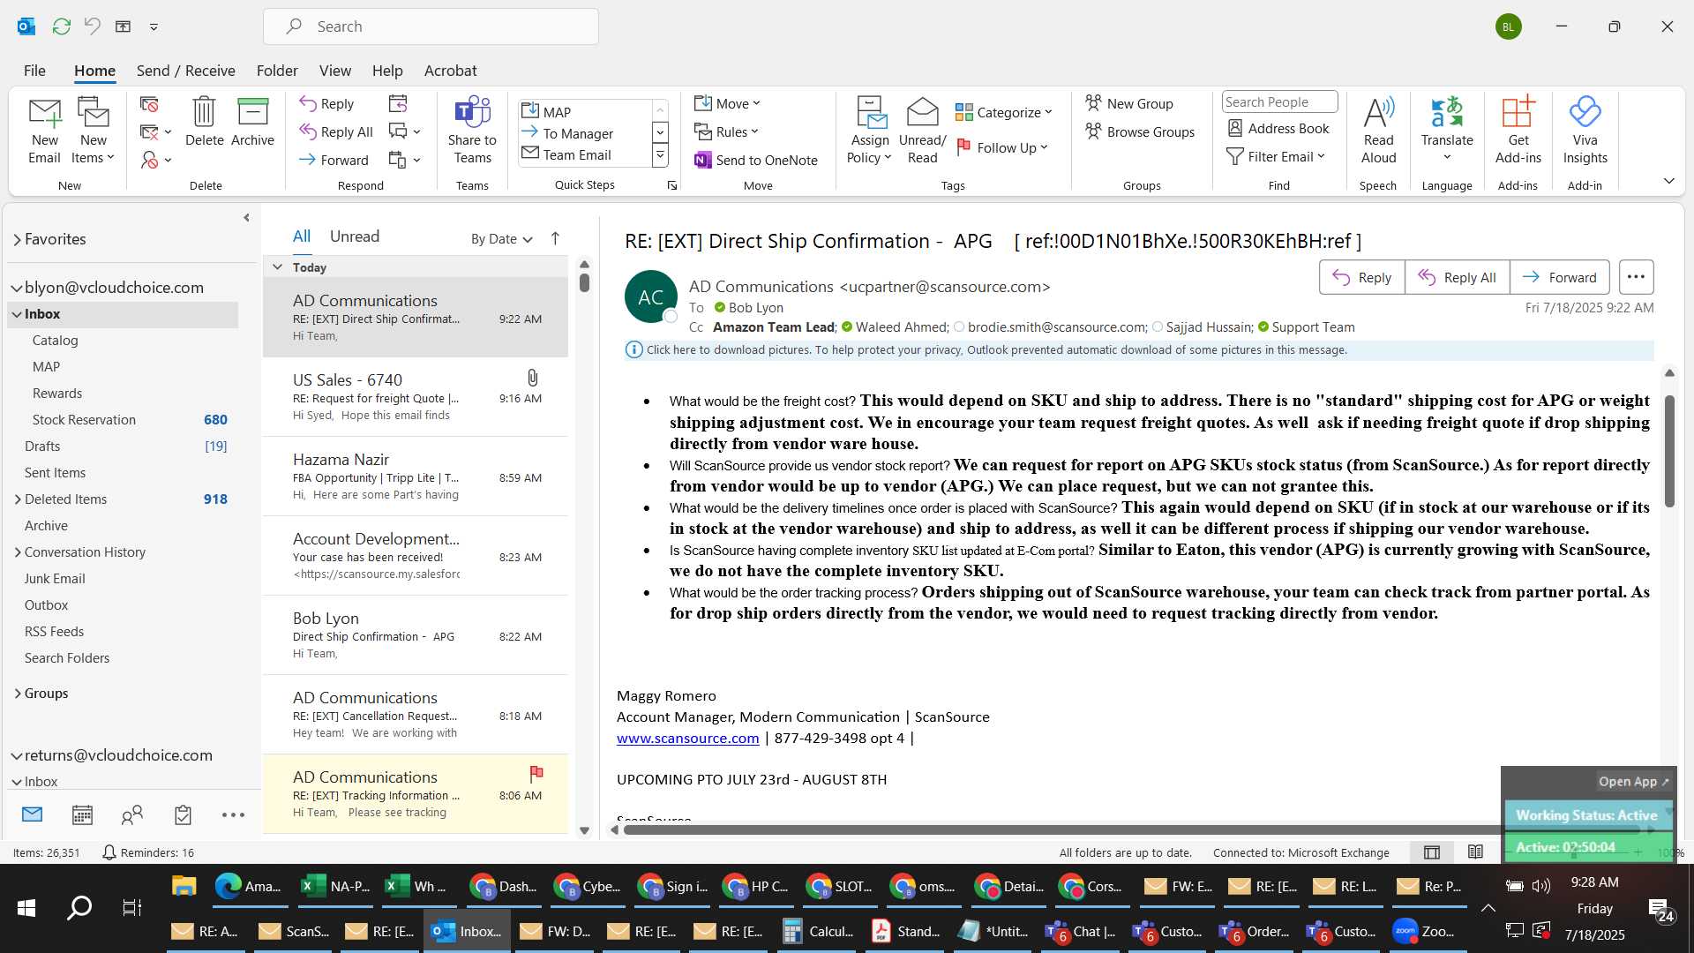Click Reply All in reading pane
This screenshot has width=1694, height=953.
[1457, 277]
